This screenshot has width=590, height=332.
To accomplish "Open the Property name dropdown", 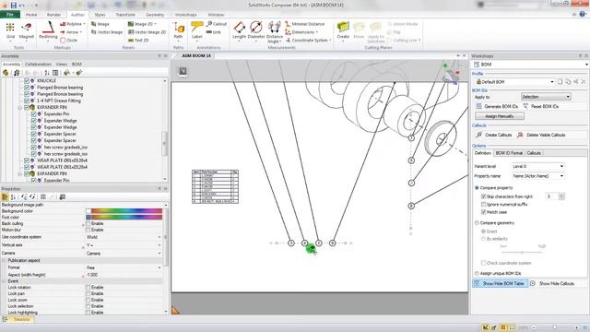I will (538, 176).
